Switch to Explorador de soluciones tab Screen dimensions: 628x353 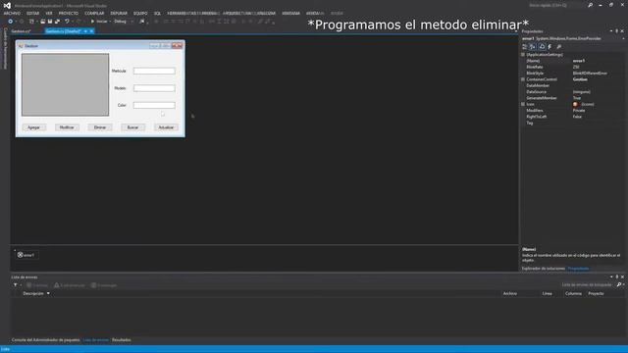coord(543,268)
